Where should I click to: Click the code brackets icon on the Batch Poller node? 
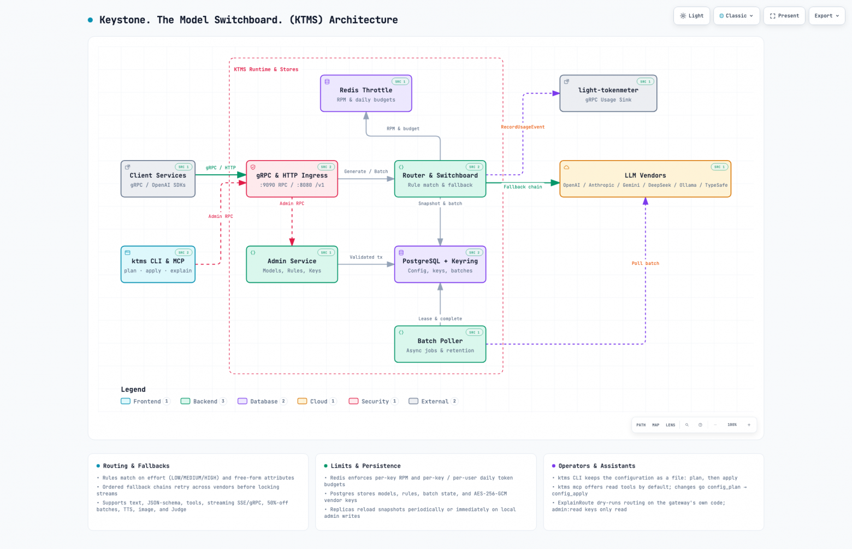(x=401, y=332)
